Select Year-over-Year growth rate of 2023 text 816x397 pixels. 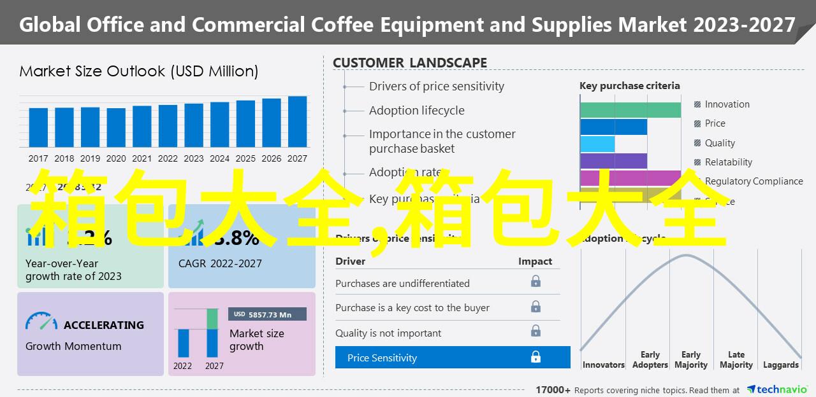point(73,270)
